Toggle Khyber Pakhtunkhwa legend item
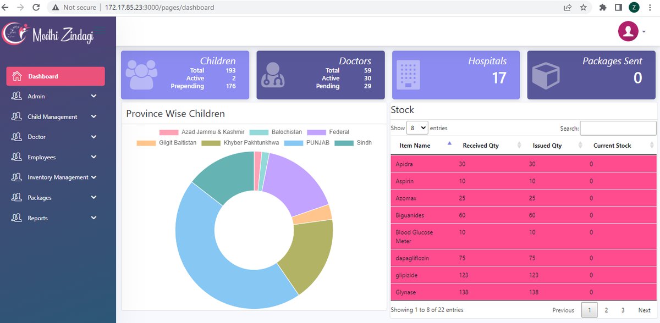 [240, 143]
